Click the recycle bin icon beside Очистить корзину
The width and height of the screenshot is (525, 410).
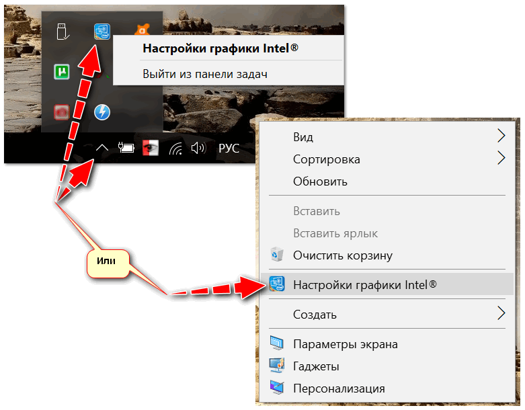pos(277,255)
